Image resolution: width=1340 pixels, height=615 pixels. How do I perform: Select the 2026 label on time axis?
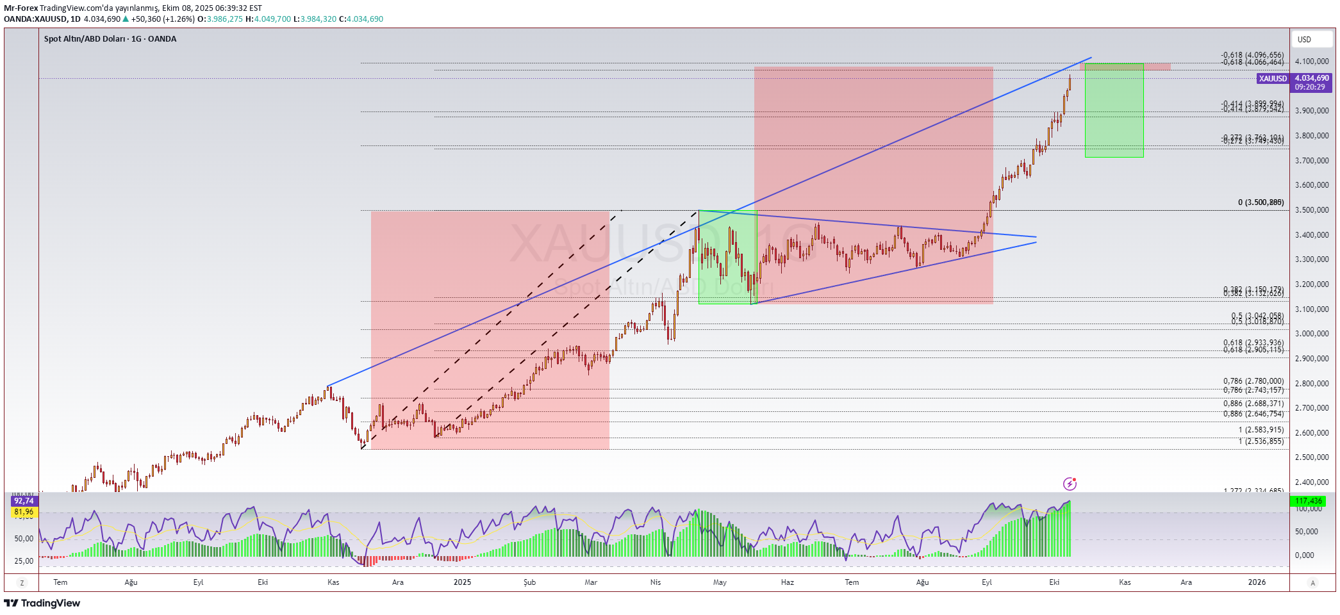(1257, 582)
